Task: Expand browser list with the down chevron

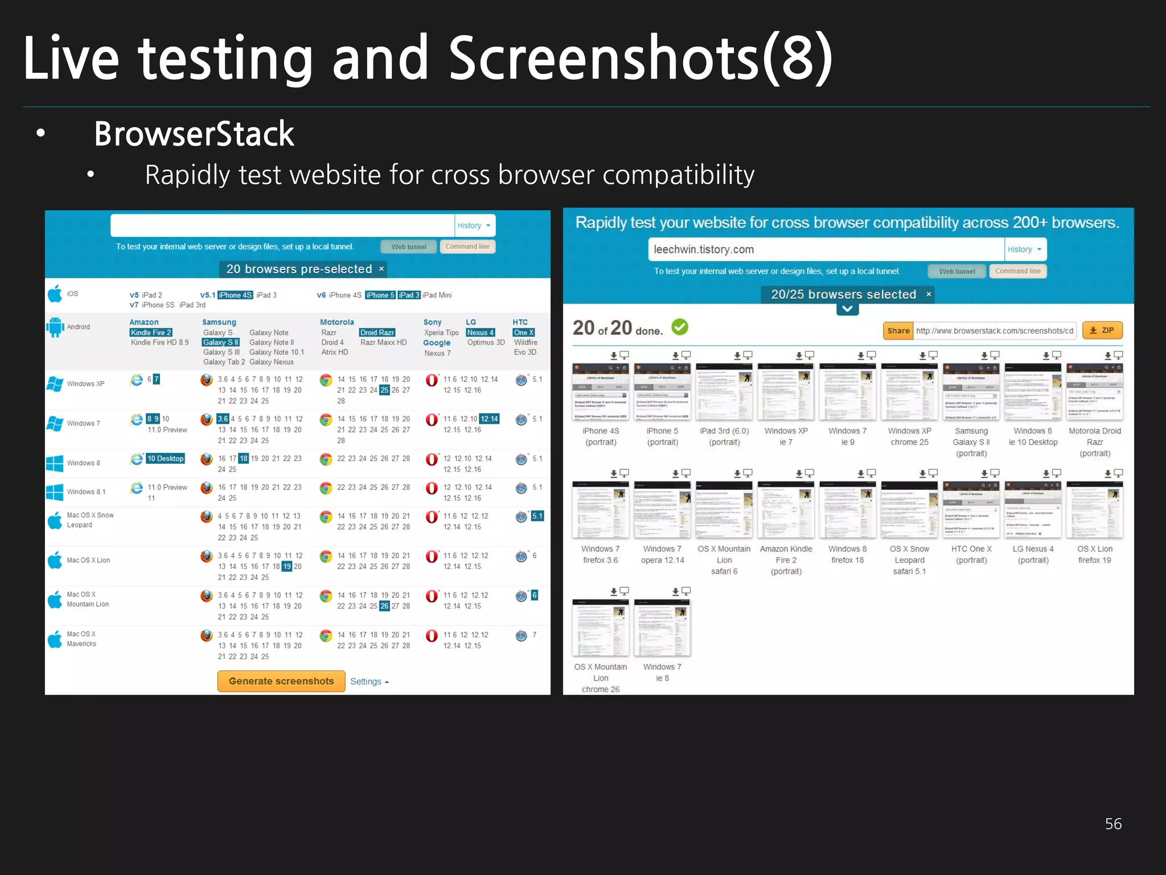Action: coord(847,309)
